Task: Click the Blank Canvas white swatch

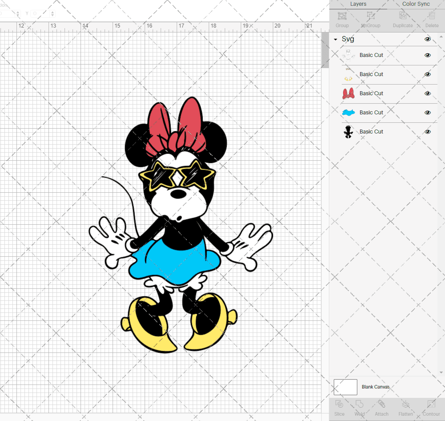Action: [x=345, y=387]
